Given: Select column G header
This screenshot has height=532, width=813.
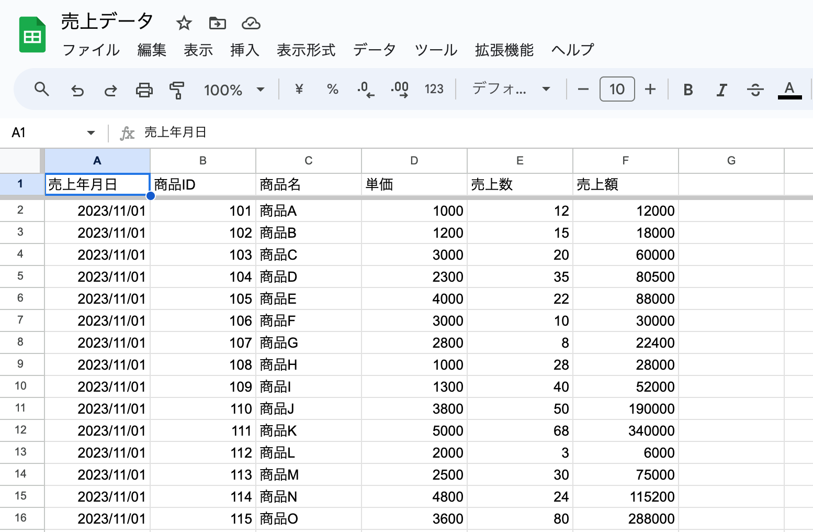Looking at the screenshot, I should pos(731,161).
